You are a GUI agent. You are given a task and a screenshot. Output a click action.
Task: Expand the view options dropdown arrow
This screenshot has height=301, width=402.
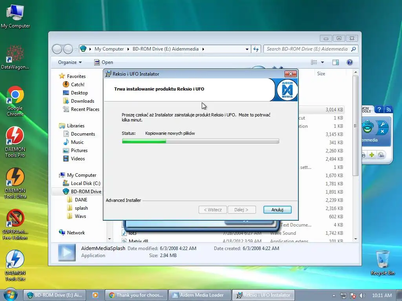[x=323, y=62]
